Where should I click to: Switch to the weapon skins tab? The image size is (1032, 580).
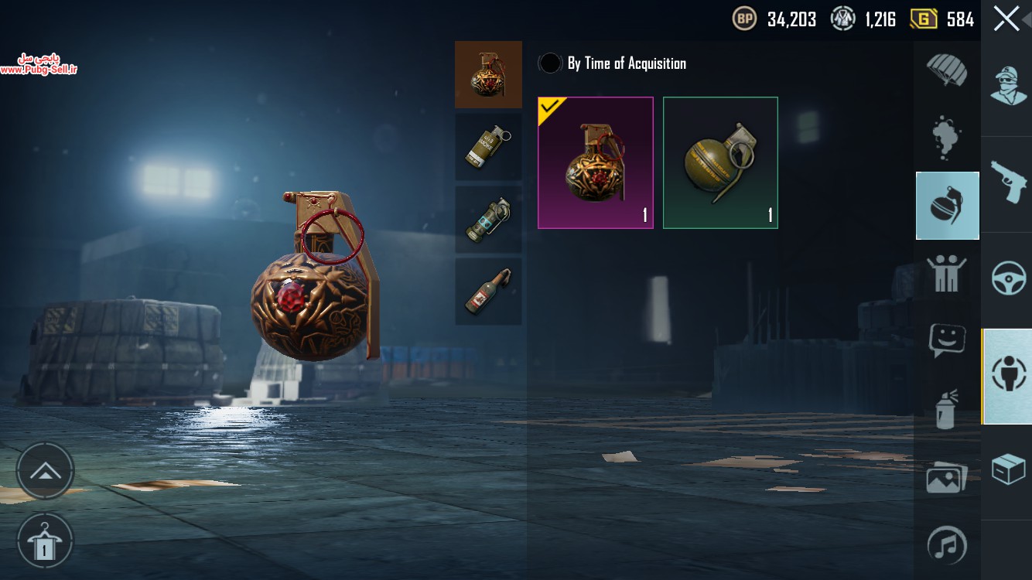coord(1007,183)
